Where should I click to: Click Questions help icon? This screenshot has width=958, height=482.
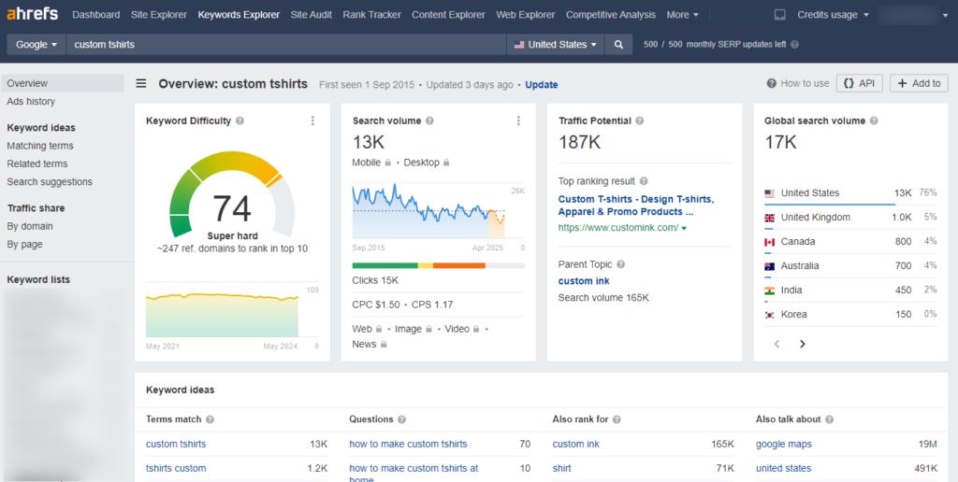[x=402, y=419]
